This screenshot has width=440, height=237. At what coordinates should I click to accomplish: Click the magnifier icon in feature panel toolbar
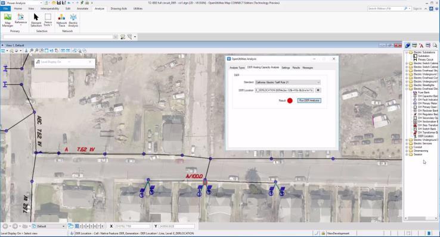(435, 45)
